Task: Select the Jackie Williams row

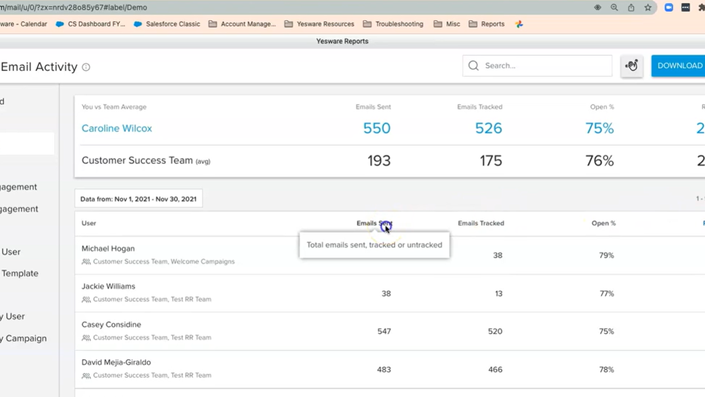Action: 390,293
